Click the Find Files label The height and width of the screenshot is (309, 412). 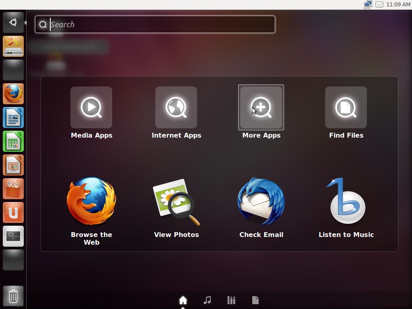tap(346, 135)
